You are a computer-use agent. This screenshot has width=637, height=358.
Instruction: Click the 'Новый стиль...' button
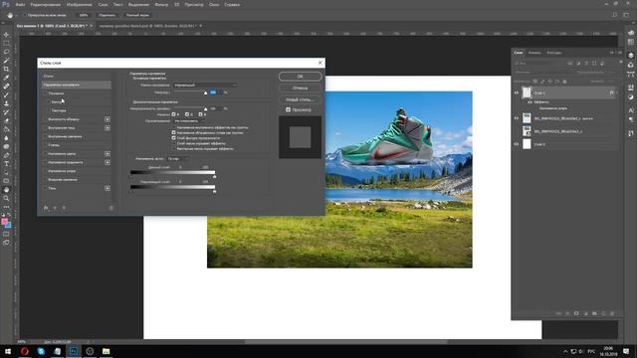(x=301, y=99)
